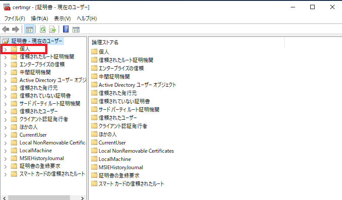This screenshot has height=200, width=342.
Task: Select root node 証明書 - 現在のユーザー
Action: tap(37, 41)
